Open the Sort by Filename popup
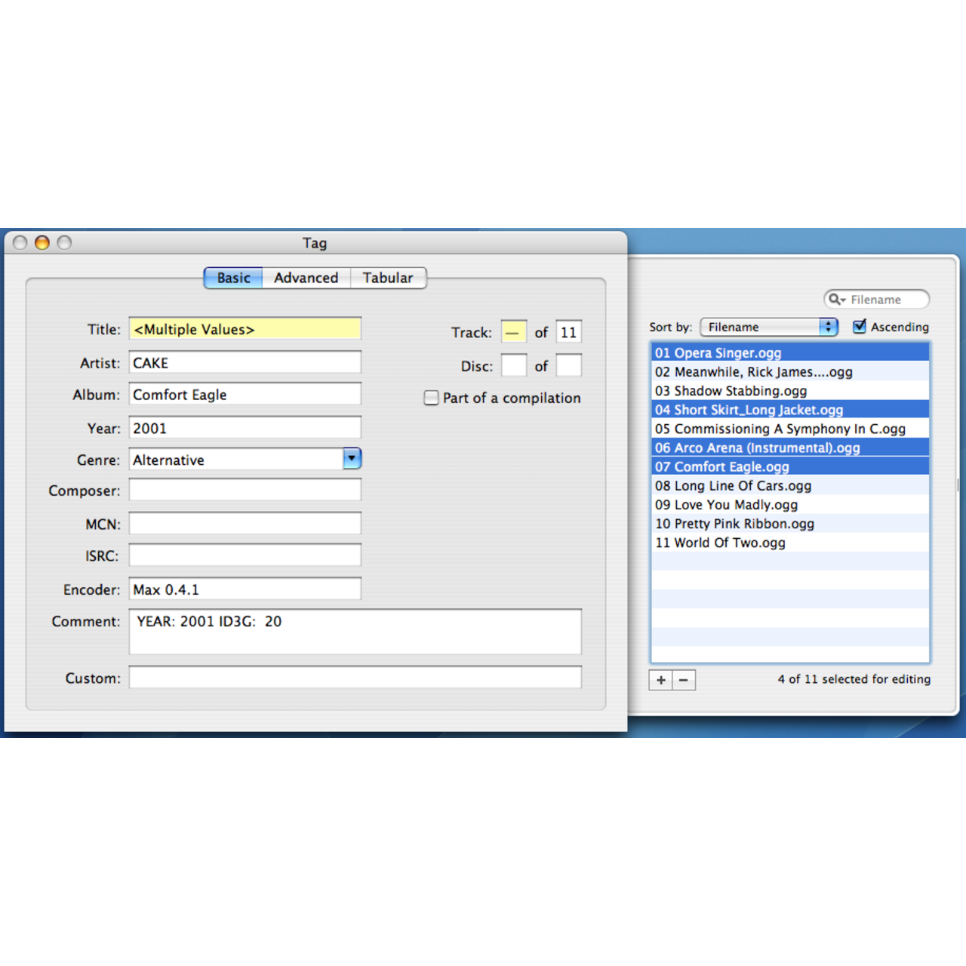 [768, 327]
